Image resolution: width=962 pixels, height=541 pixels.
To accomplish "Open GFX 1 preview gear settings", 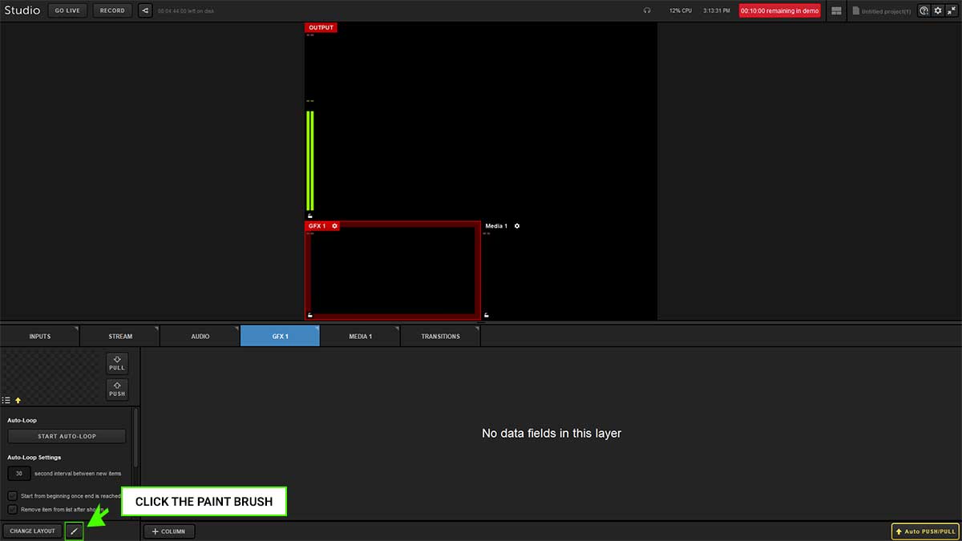I will point(335,226).
